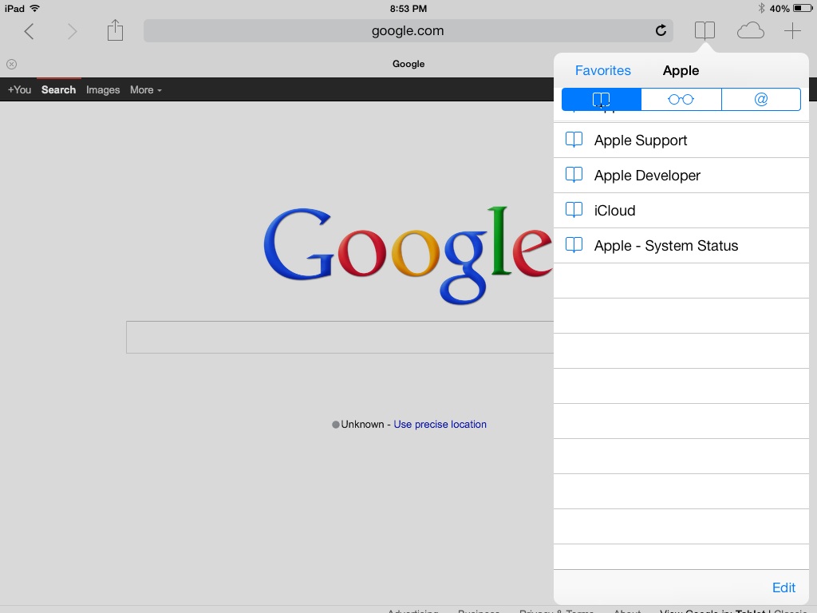Click the Google logo image
Screen dimensions: 817x613
tap(408, 255)
